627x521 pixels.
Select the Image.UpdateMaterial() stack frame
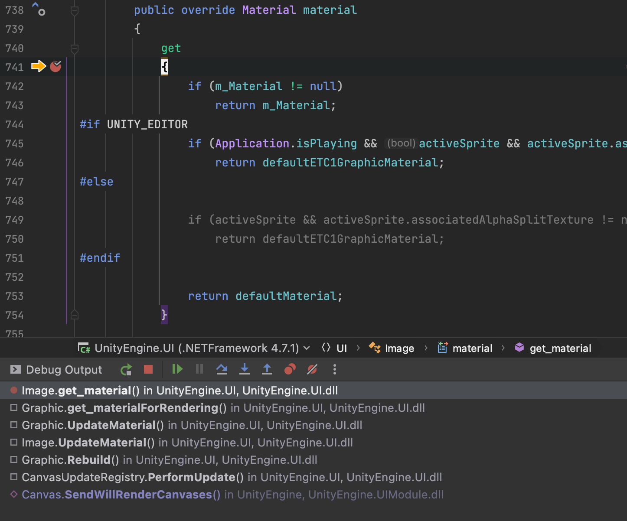[313, 443]
